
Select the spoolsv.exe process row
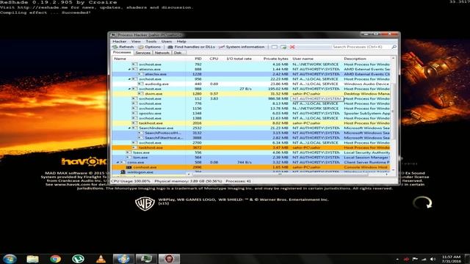coord(251,114)
